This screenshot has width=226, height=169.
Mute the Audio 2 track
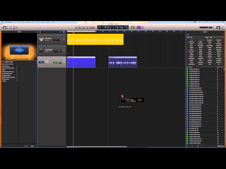[x=46, y=63]
